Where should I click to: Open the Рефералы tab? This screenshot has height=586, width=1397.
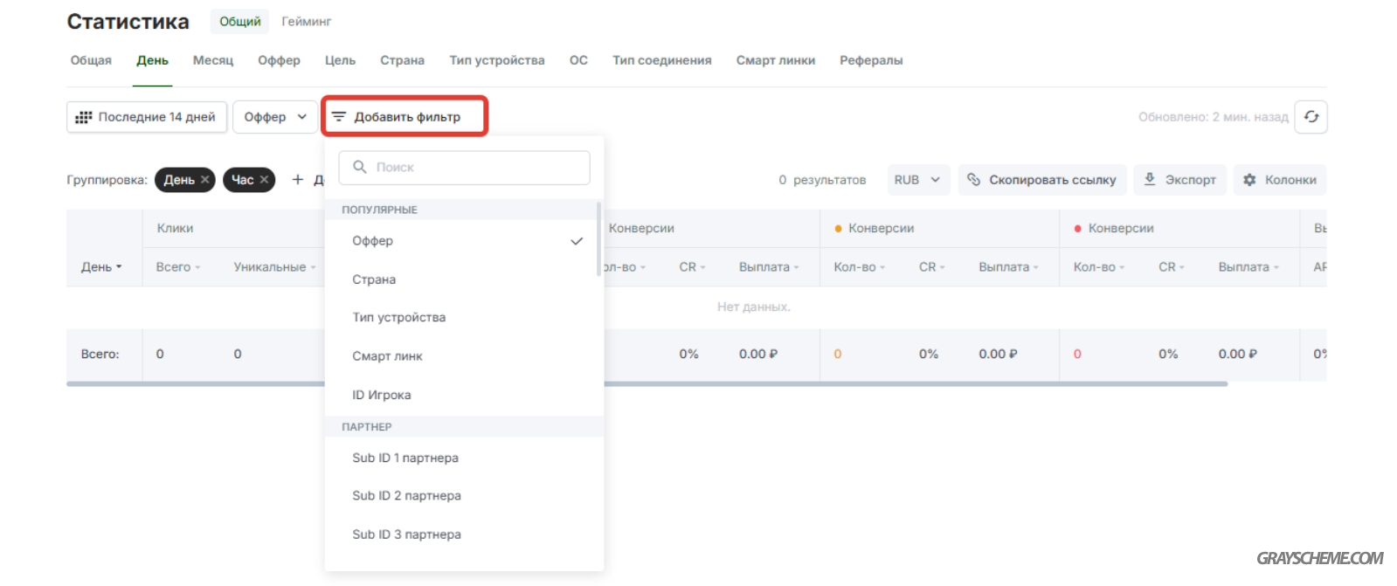coord(871,60)
